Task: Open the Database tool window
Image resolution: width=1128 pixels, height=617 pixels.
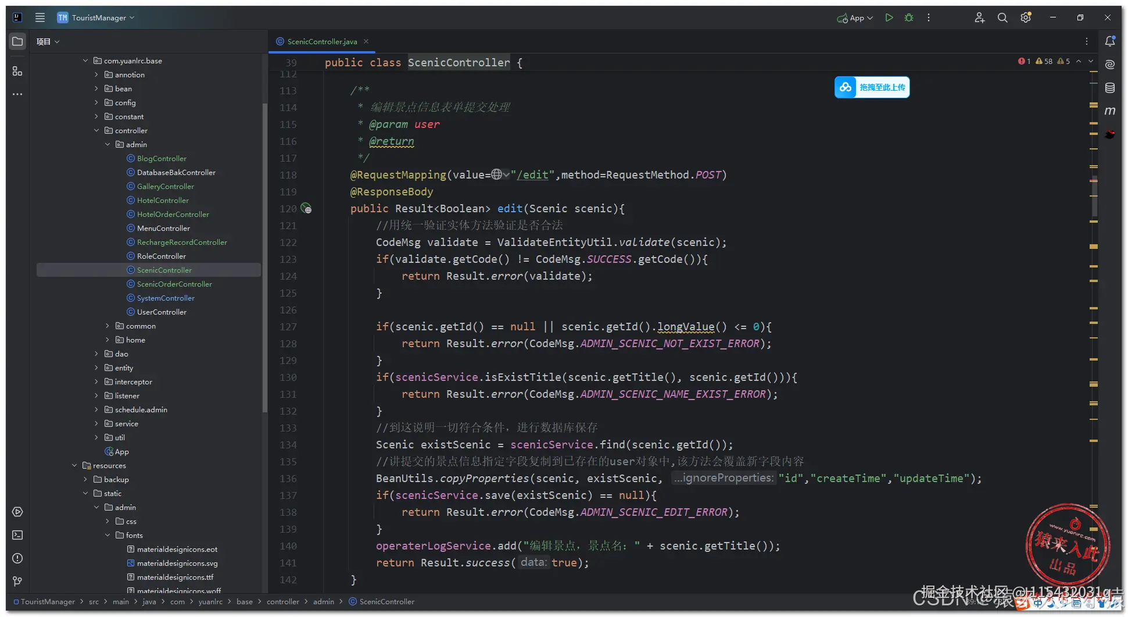Action: click(x=1110, y=88)
